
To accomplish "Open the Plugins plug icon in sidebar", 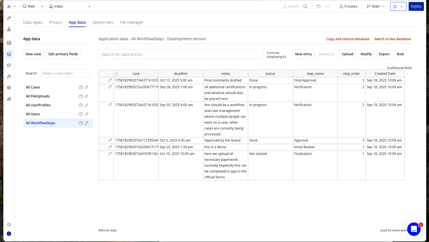I will tap(9, 76).
